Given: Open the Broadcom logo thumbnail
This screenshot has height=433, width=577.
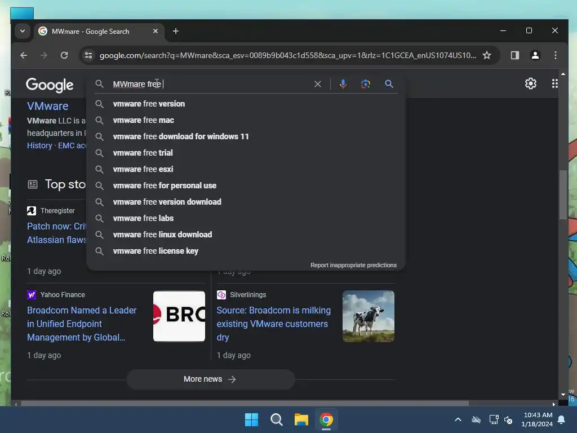Looking at the screenshot, I should (x=179, y=316).
